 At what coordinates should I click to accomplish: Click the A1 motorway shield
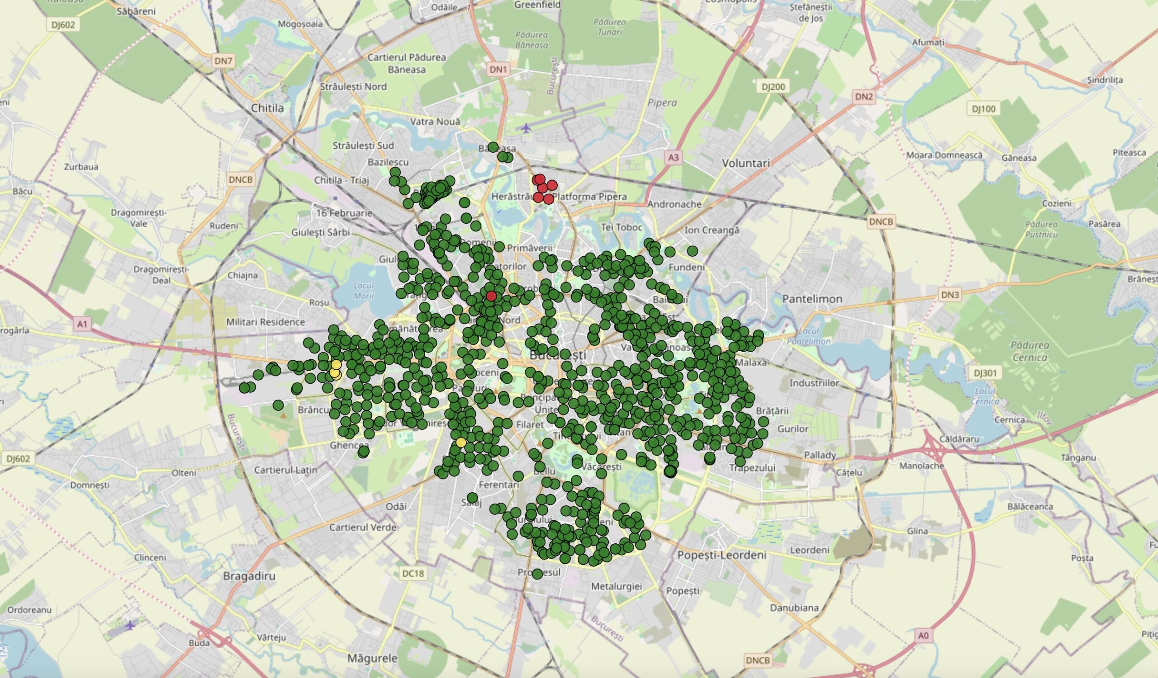[x=82, y=324]
